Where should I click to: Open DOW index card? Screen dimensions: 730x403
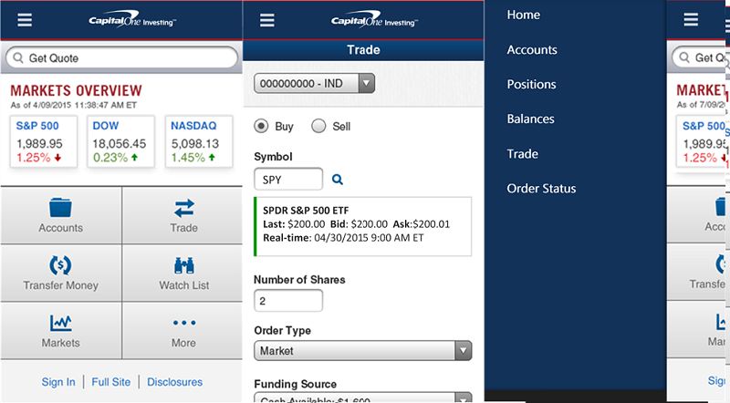point(120,141)
